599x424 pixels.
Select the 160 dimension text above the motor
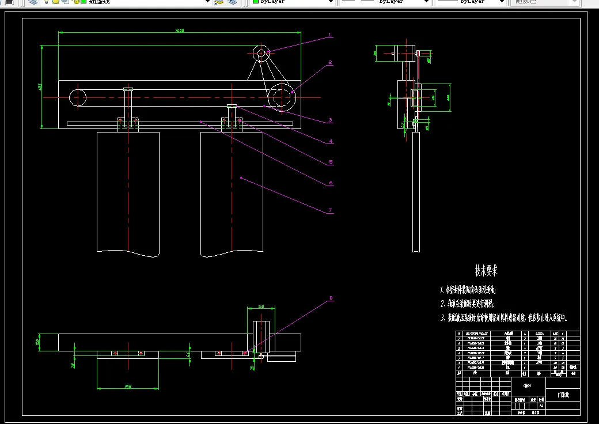click(261, 306)
